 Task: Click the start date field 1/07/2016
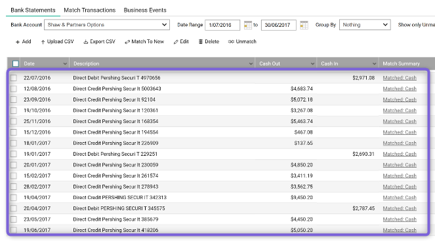[222, 25]
